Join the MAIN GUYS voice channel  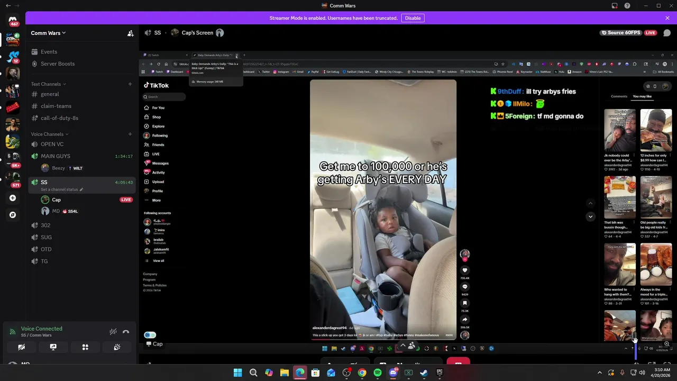click(82, 156)
